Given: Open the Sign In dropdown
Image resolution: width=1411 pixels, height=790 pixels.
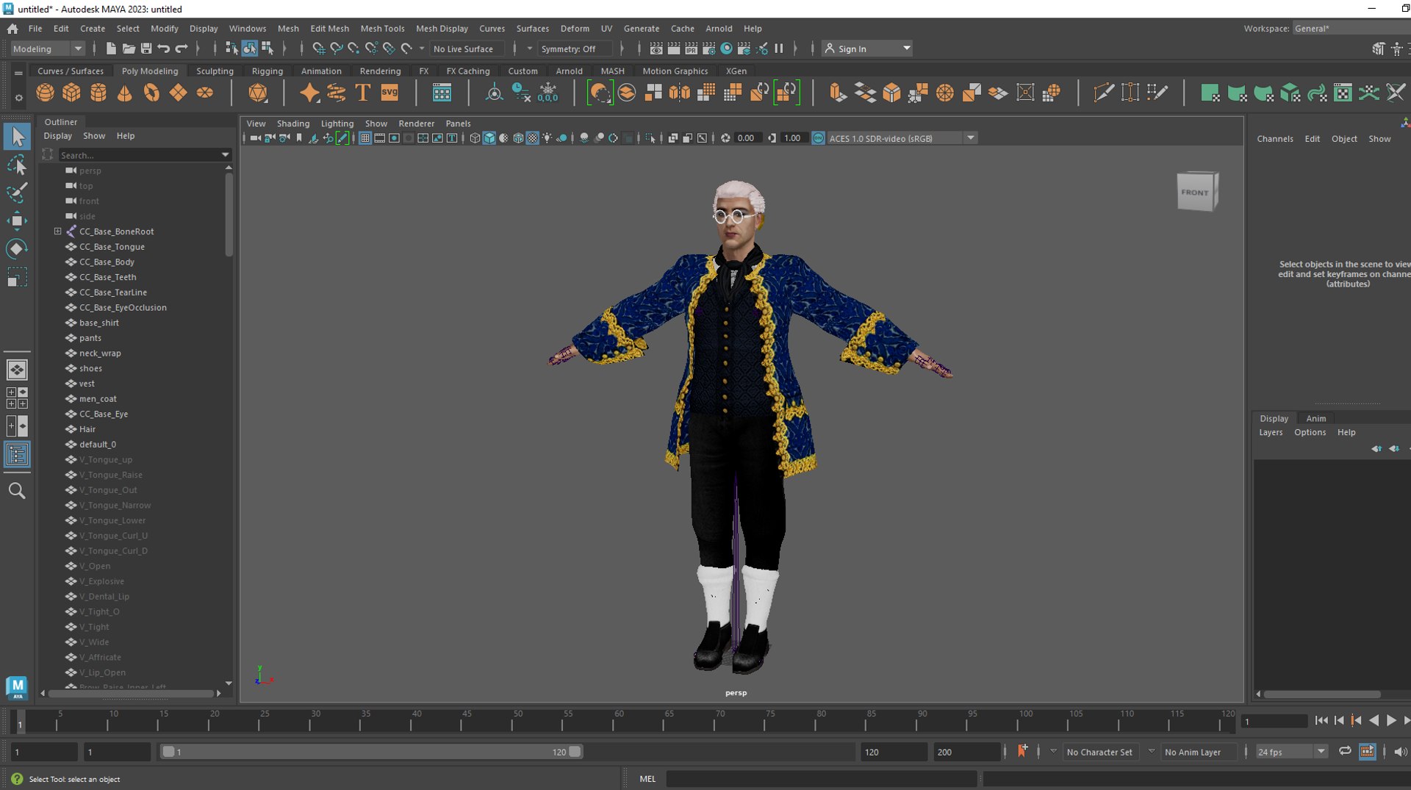Looking at the screenshot, I should [x=867, y=49].
